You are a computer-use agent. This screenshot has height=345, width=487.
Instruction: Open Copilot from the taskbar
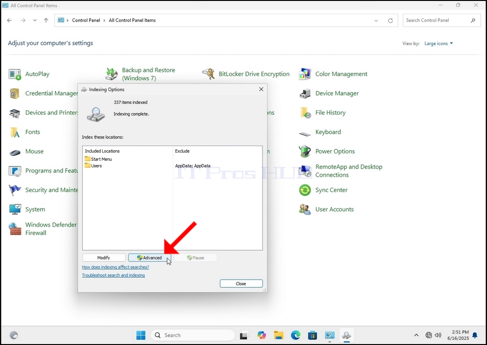262,336
